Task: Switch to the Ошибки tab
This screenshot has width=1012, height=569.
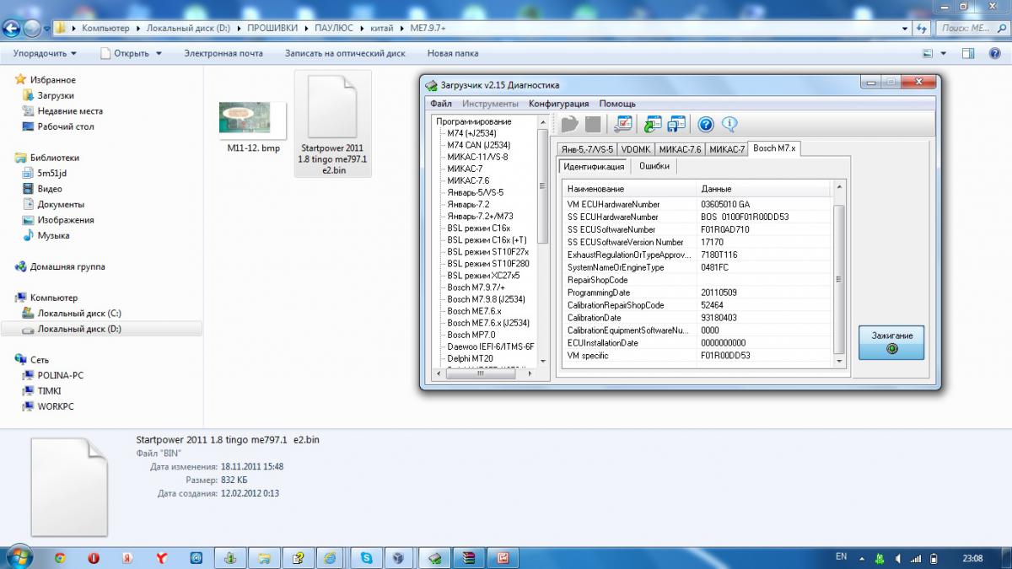Action: click(x=654, y=166)
